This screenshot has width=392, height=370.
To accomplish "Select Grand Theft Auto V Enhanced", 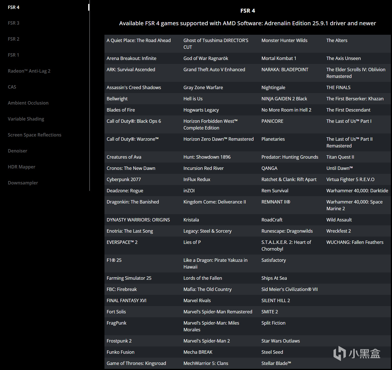I will coord(214,70).
